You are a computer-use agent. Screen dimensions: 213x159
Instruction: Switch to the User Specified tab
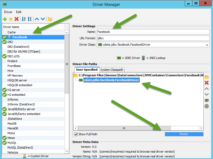tap(87, 70)
